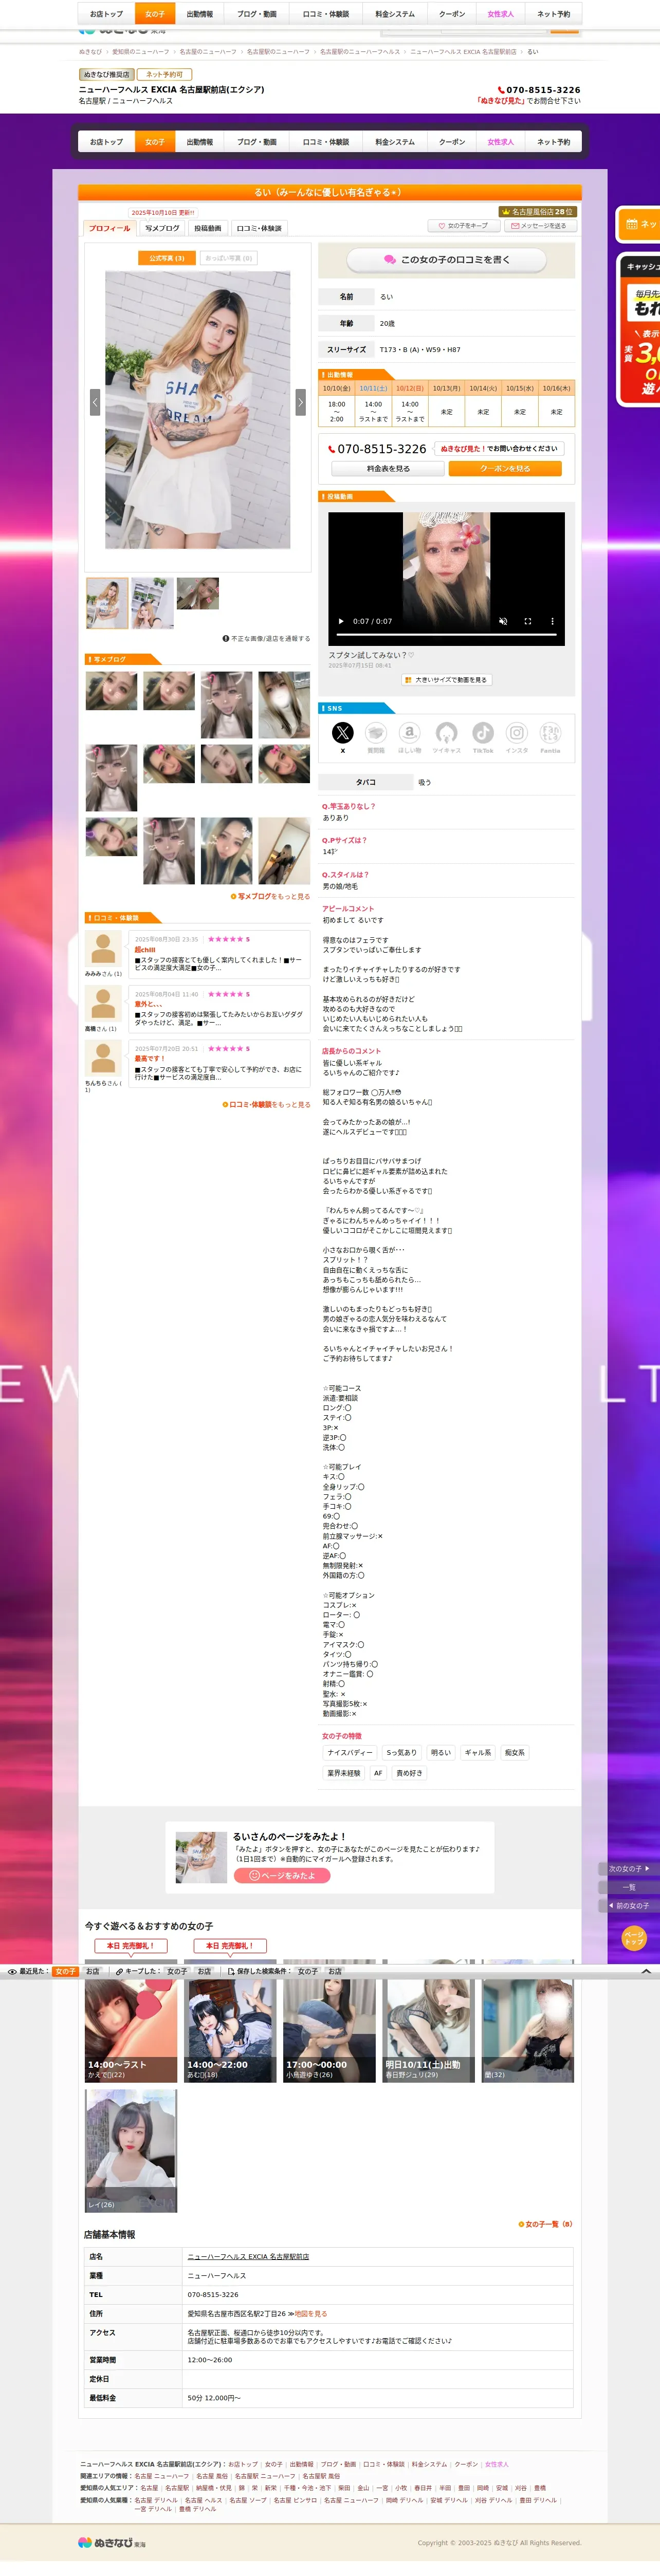Unmute the video's speaker icon
The width and height of the screenshot is (660, 2576).
(x=503, y=621)
